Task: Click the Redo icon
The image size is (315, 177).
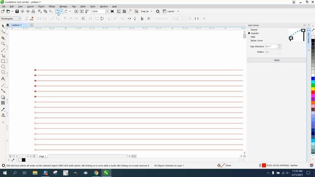Action: point(66,11)
